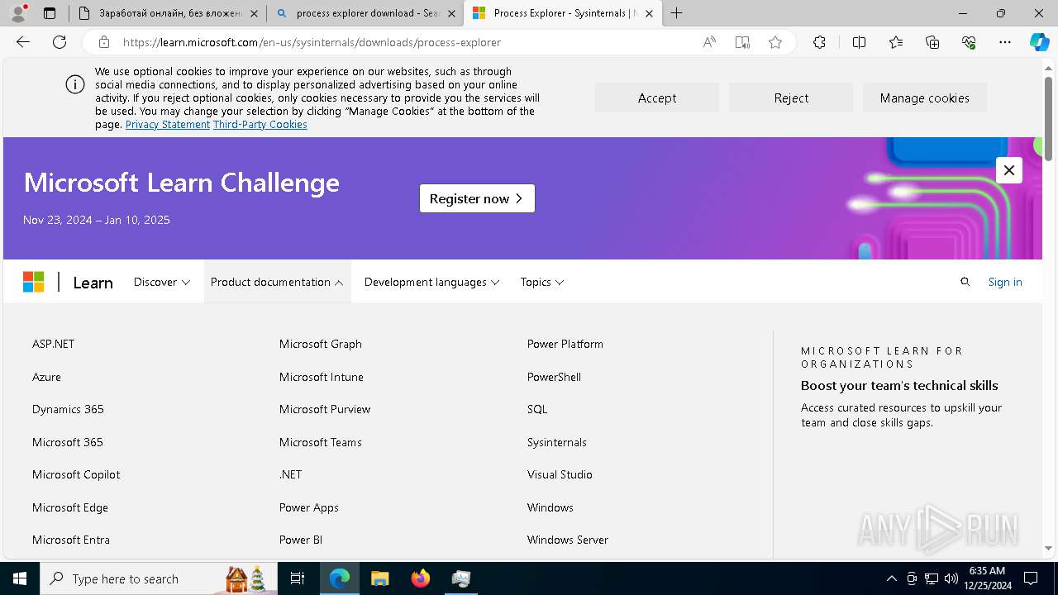Click the Edge profile avatar icon
Image resolution: width=1058 pixels, height=595 pixels.
point(18,13)
